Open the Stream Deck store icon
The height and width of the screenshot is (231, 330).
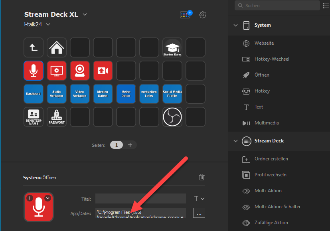(x=186, y=14)
